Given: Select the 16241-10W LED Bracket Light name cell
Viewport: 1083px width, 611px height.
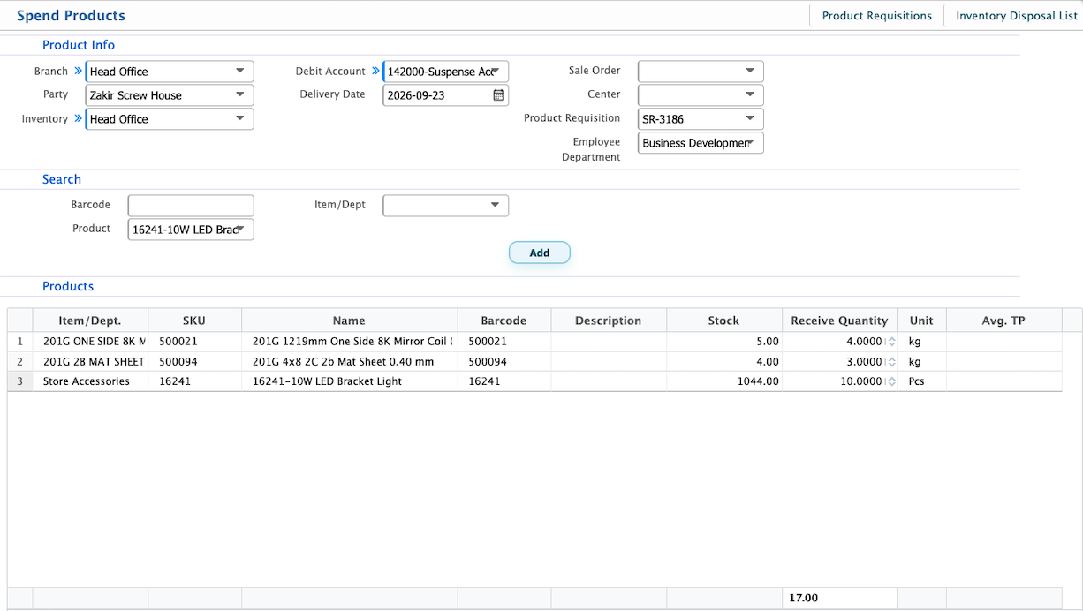Looking at the screenshot, I should 350,381.
